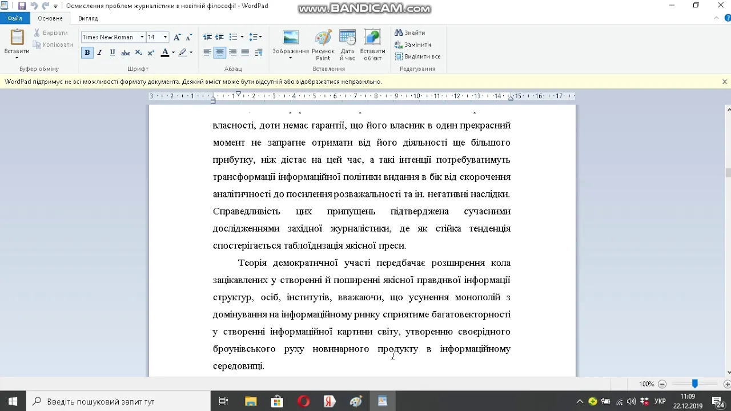Open Microsoft Store from the taskbar
731x411 pixels.
[x=277, y=401]
